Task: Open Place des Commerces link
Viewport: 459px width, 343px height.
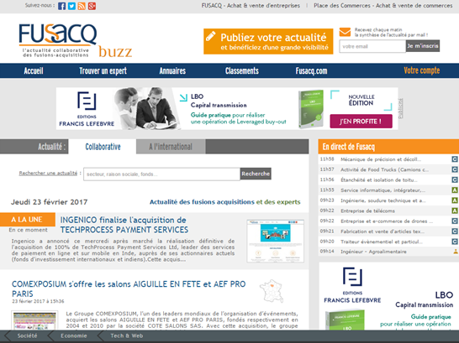Action: click(x=383, y=6)
